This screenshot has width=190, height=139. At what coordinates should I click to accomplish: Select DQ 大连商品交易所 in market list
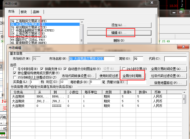45,24
